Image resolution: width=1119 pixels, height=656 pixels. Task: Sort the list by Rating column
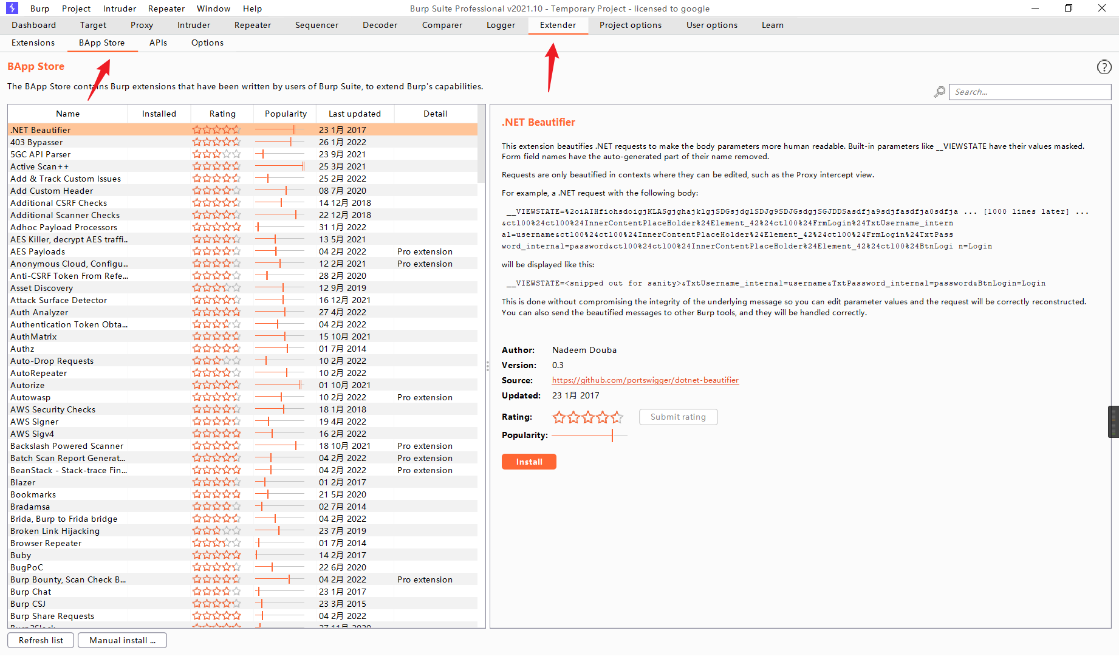[x=222, y=114]
